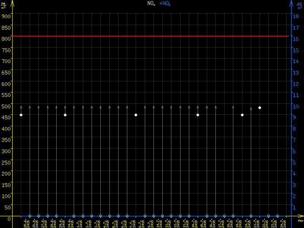Click the NOx legend label
304x228 pixels.
[x=151, y=3]
